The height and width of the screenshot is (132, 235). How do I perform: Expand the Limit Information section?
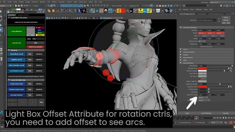point(181,52)
